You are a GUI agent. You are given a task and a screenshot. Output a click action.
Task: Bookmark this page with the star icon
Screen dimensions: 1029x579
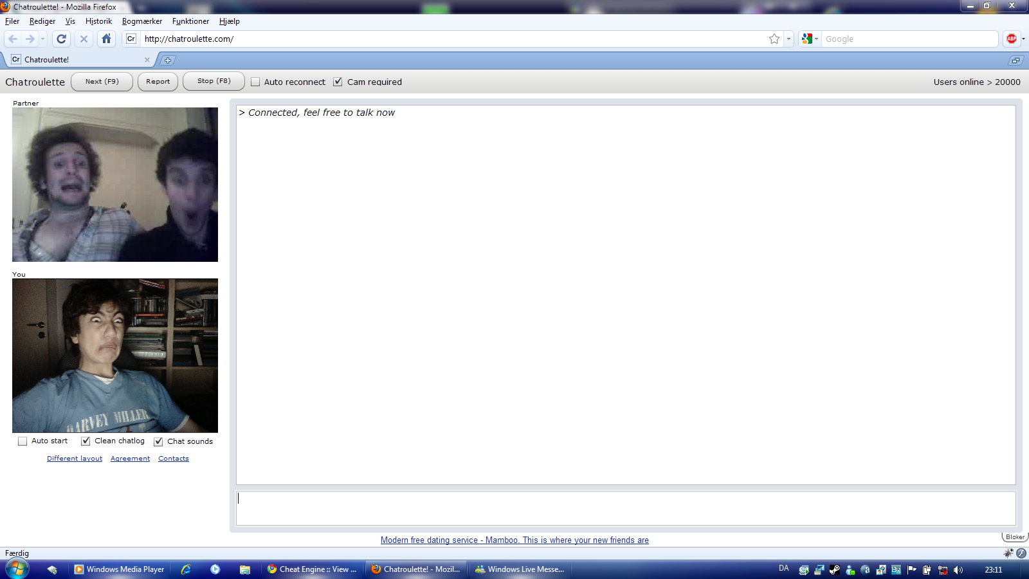[774, 39]
